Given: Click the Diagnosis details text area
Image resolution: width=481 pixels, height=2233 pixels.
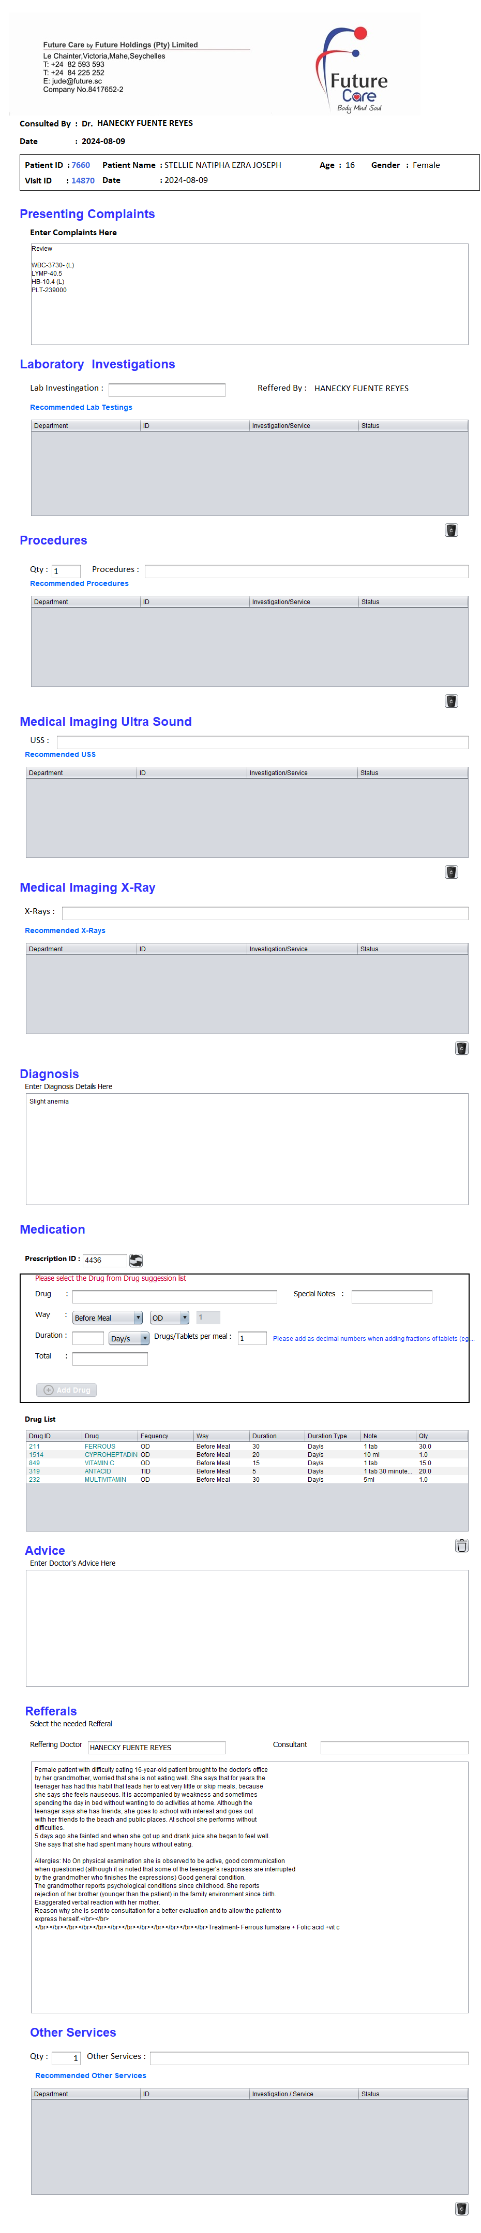Looking at the screenshot, I should click(247, 1148).
